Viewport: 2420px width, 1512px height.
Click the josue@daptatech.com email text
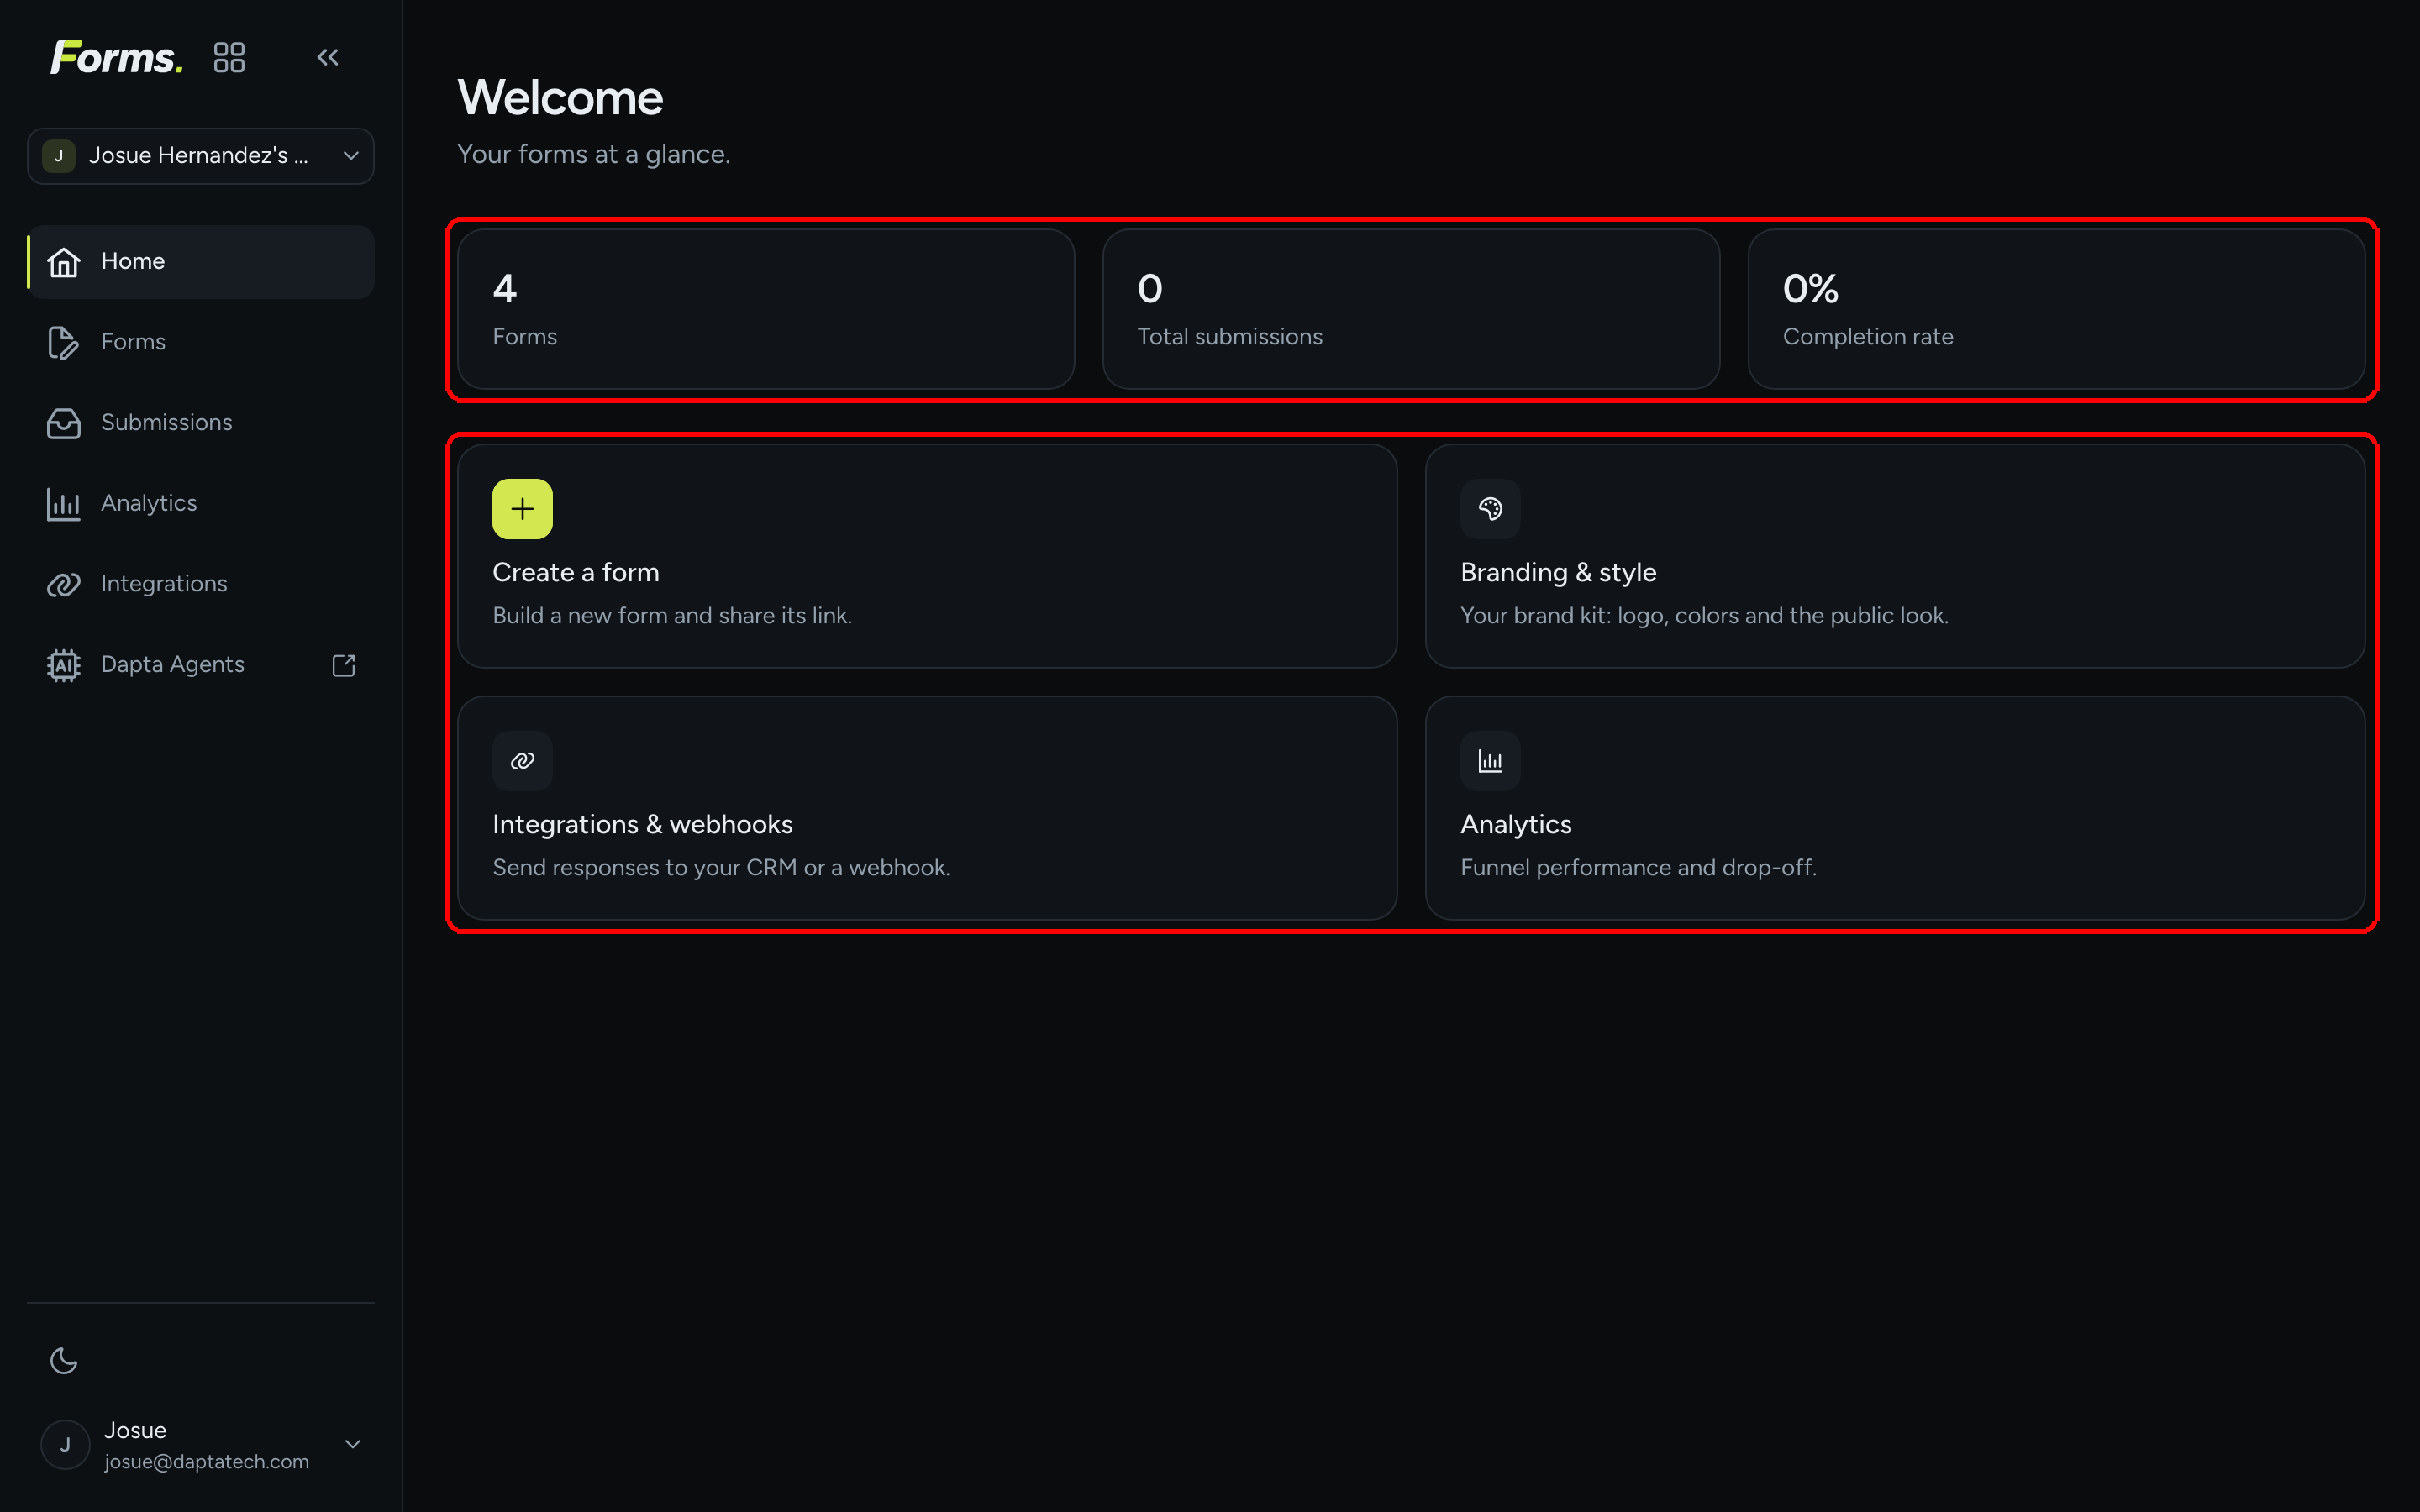click(207, 1462)
